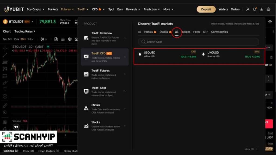Select the UKOUSD Brent market
The width and height of the screenshot is (276, 155).
pyautogui.click(x=231, y=54)
